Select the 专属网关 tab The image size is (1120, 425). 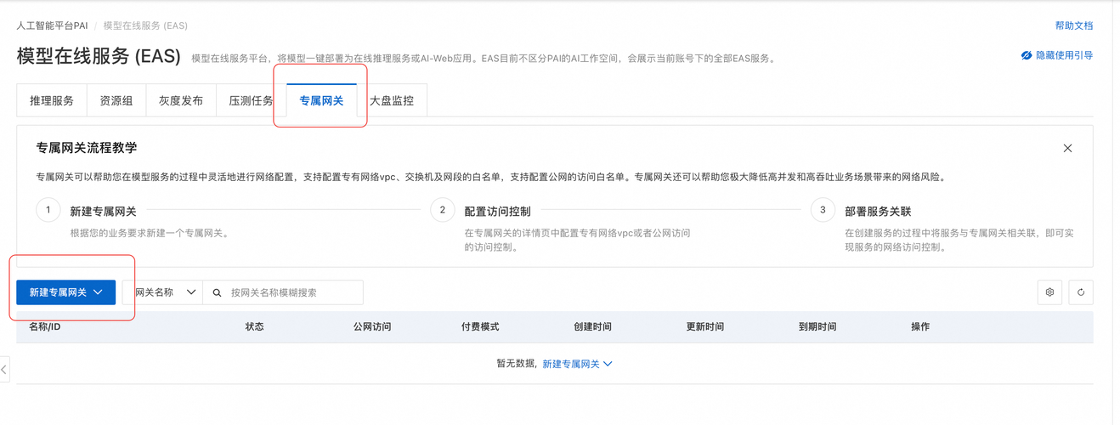pos(321,100)
